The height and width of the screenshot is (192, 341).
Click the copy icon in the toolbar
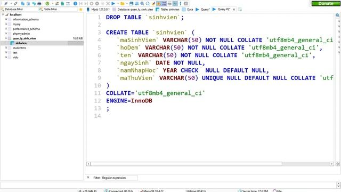(x=22, y=4)
